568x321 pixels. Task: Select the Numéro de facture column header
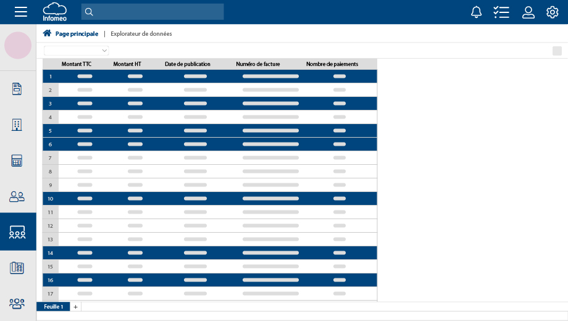(258, 64)
